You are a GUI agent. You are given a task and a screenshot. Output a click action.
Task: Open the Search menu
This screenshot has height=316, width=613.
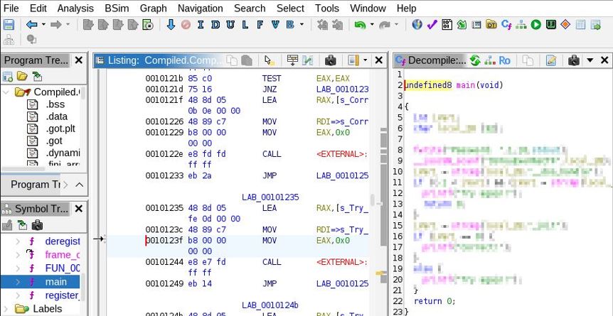[250, 9]
